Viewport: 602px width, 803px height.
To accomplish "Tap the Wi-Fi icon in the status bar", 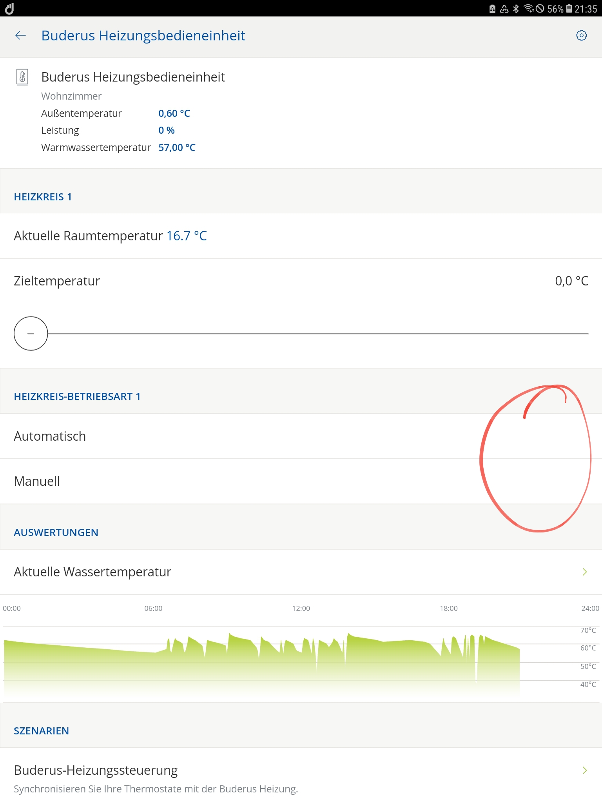I will [528, 9].
